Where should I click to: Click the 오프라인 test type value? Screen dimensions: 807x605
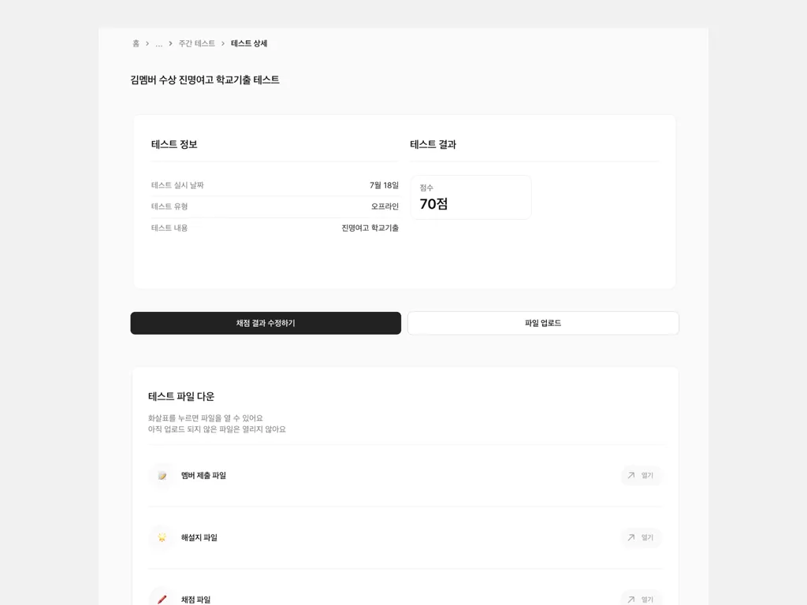click(385, 206)
